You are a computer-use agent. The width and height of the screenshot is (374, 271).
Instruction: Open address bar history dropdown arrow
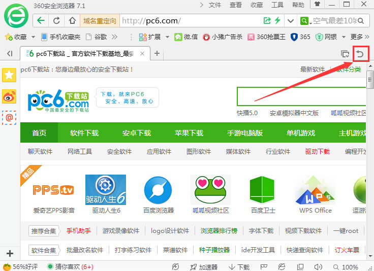(290, 21)
